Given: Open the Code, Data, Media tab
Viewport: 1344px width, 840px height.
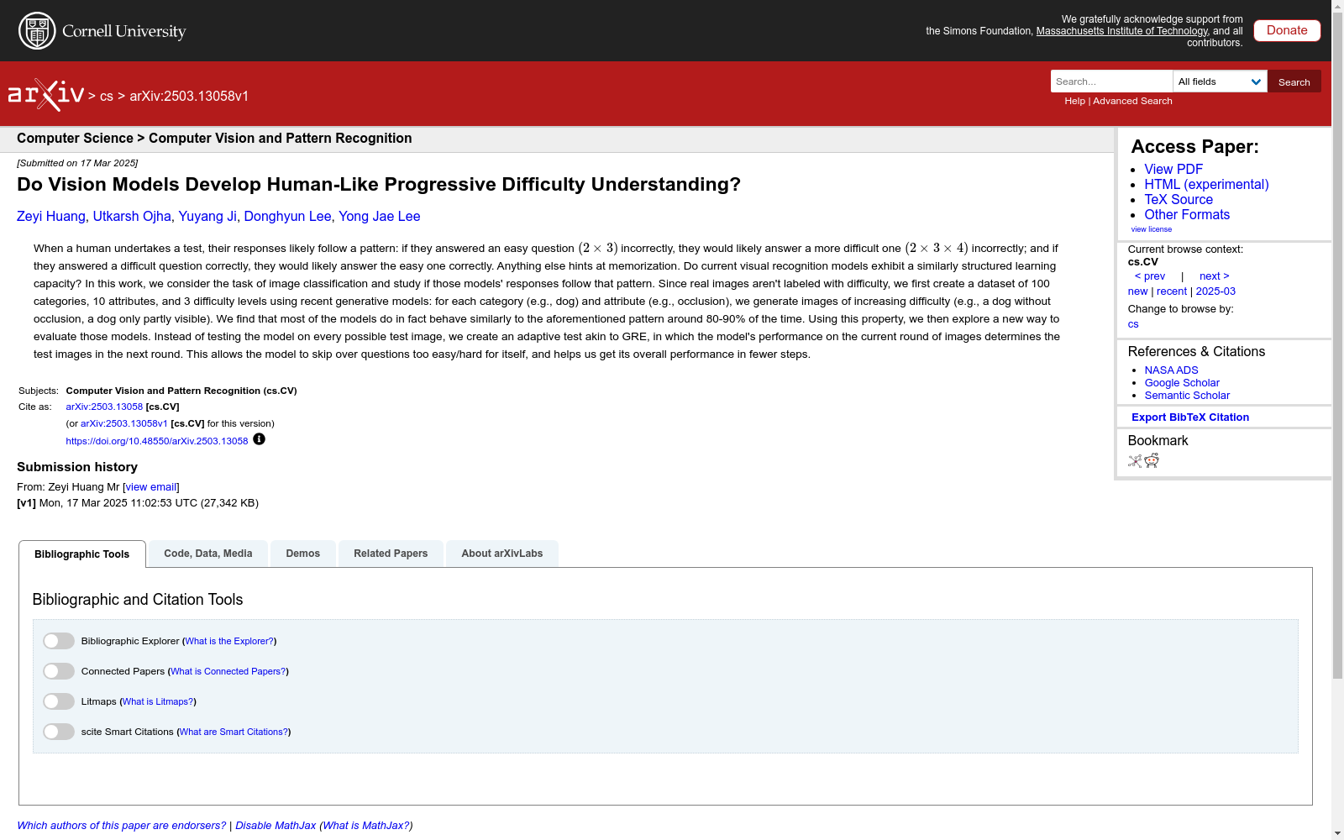Looking at the screenshot, I should 208,554.
